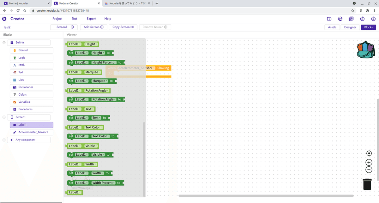379x203 pixels.
Task: Go to browser home page
Action: (x=25, y=10)
